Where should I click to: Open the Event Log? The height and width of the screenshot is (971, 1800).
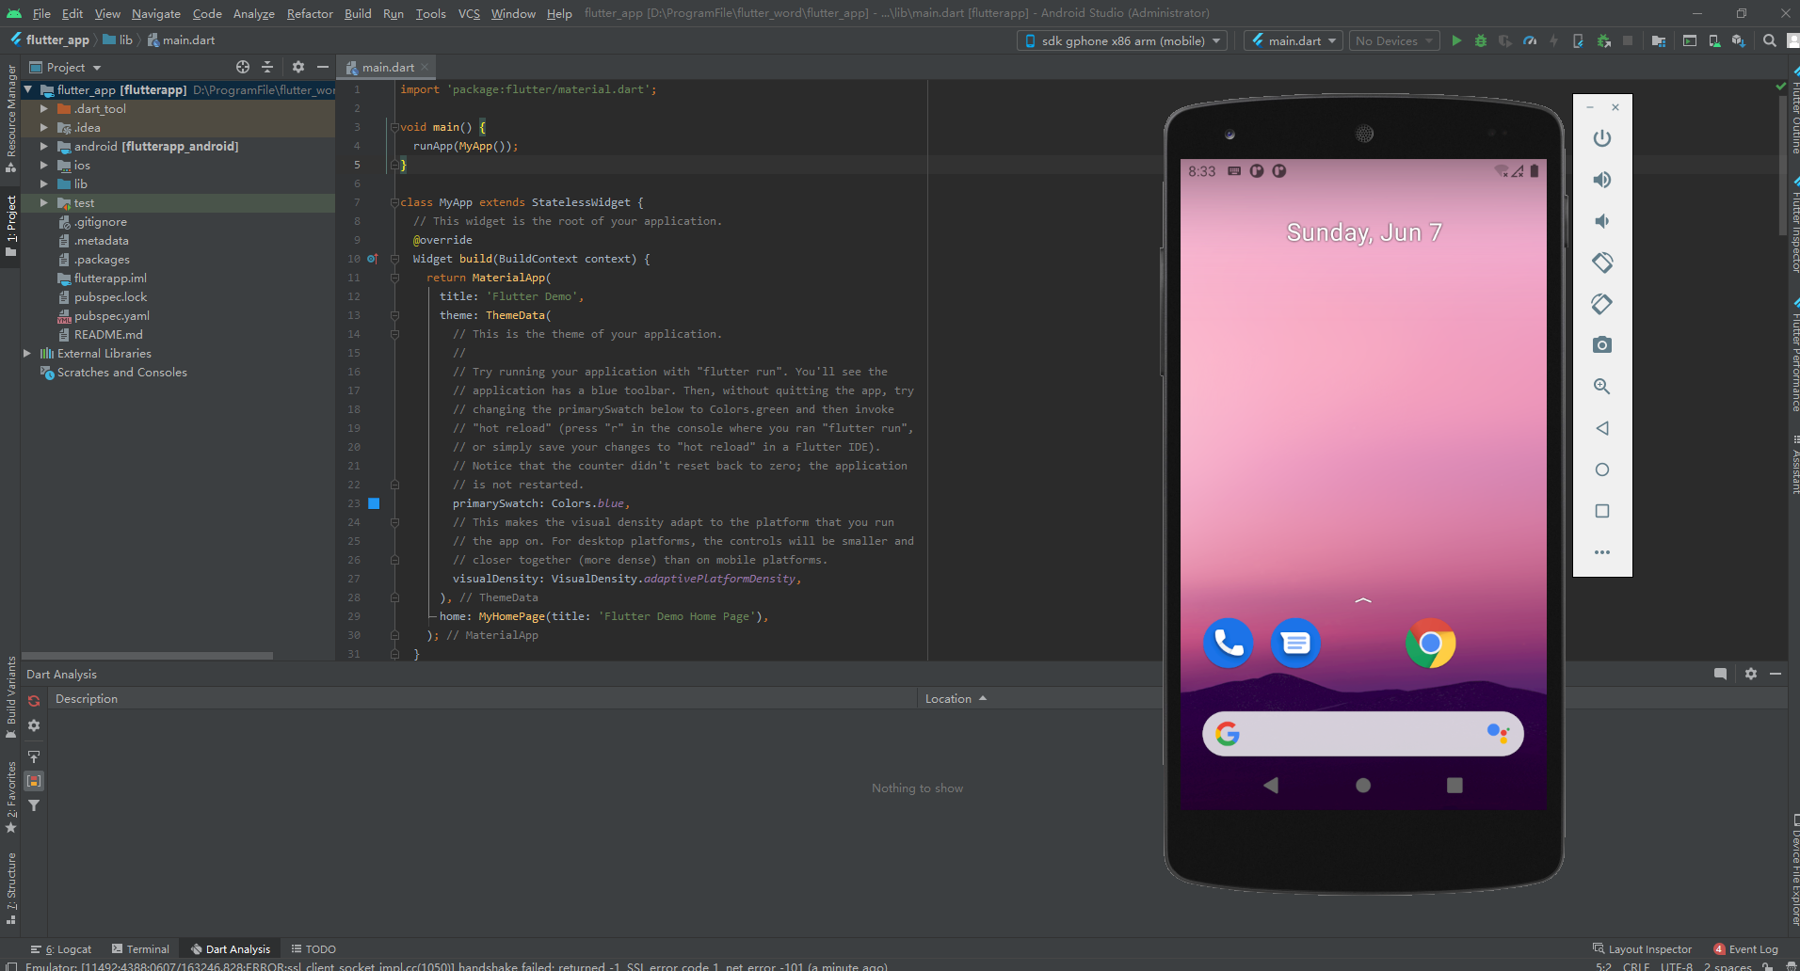(x=1746, y=948)
